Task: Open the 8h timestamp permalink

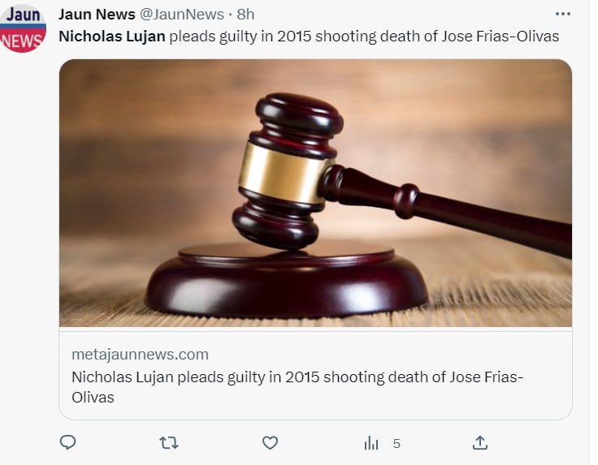Action: (x=245, y=15)
